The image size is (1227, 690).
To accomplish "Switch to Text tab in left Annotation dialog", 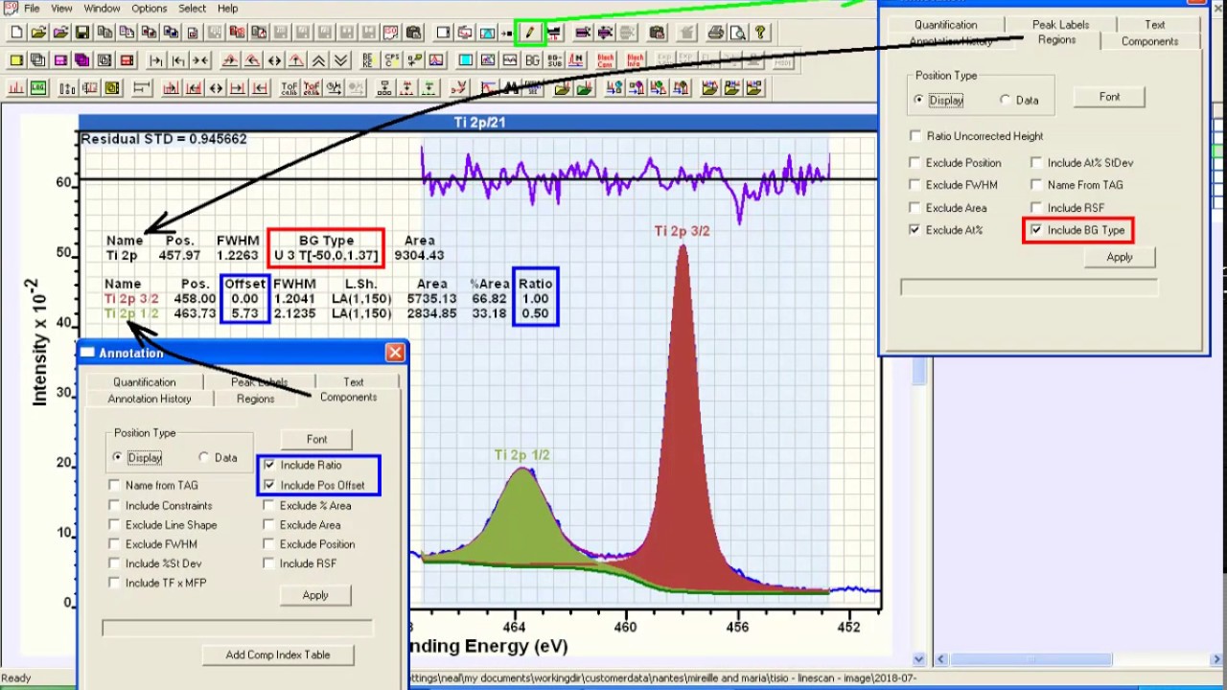I will tap(354, 381).
